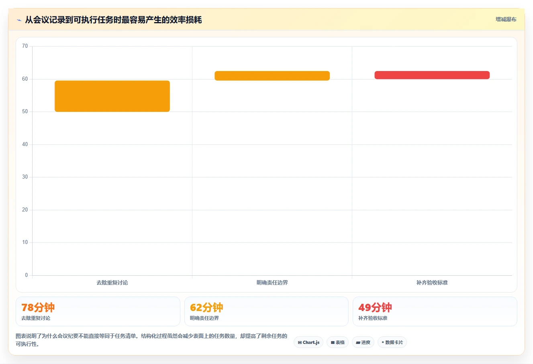Click the 增减瀑布 label in the header
This screenshot has width=533, height=364.
506,19
